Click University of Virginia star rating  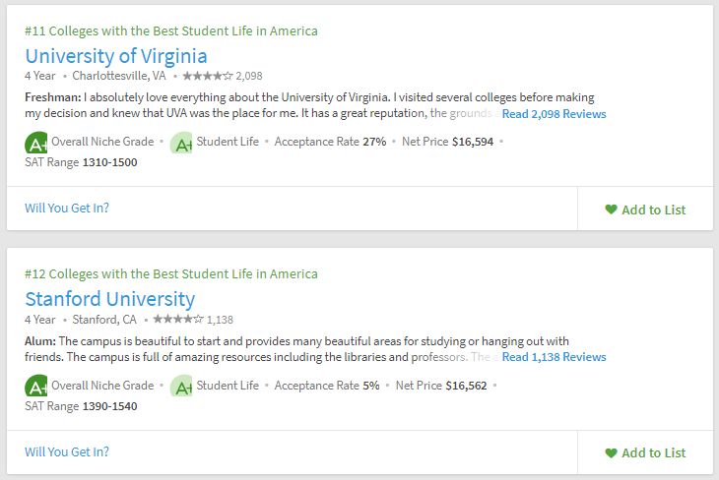[x=208, y=76]
